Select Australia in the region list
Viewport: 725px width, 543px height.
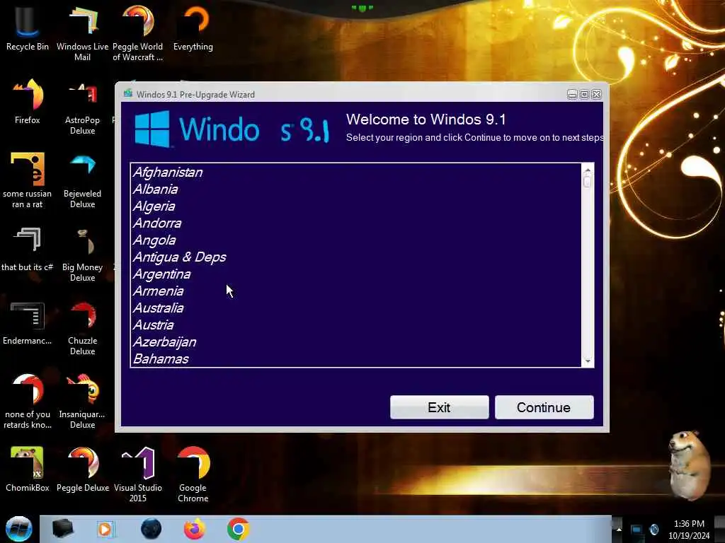click(x=355, y=308)
